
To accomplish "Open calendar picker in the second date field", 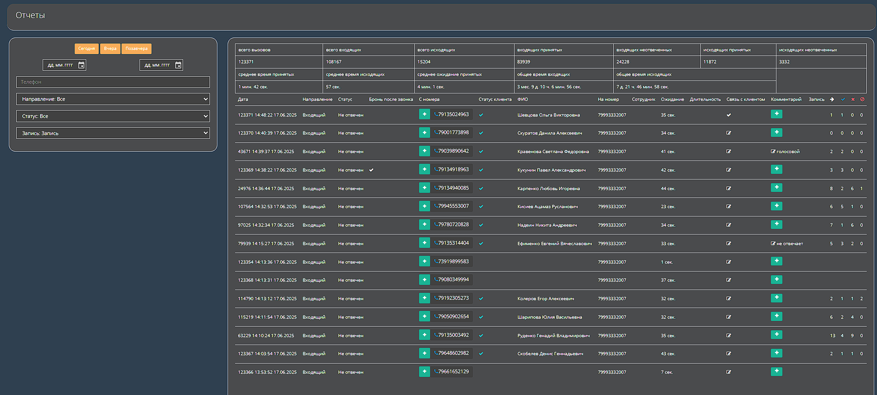I will 178,65.
